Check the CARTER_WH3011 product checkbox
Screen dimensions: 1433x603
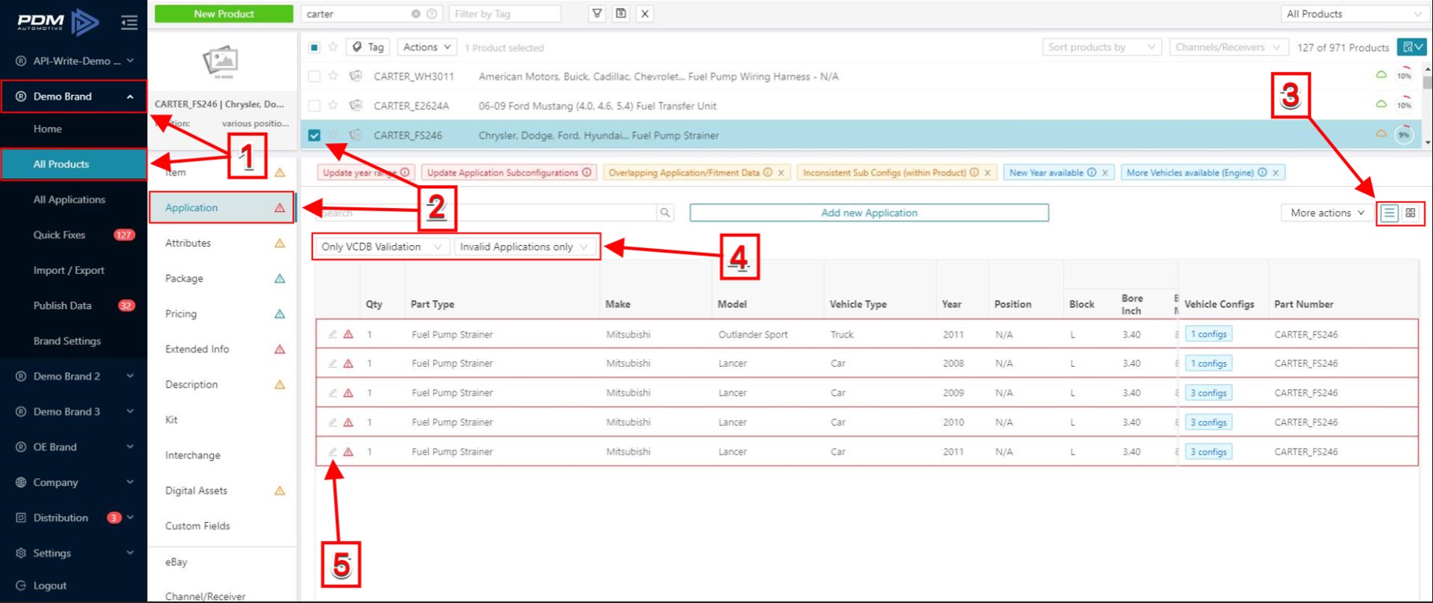pos(314,76)
